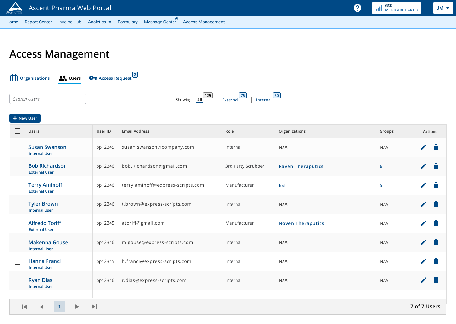Open Makenna Gouse user profile link
Image resolution: width=456 pixels, height=324 pixels.
pyautogui.click(x=48, y=242)
